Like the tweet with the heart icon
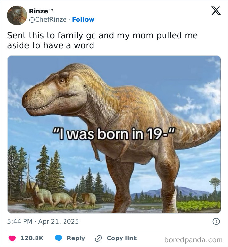Image resolution: width=228 pixels, height=247 pixels. [12, 239]
